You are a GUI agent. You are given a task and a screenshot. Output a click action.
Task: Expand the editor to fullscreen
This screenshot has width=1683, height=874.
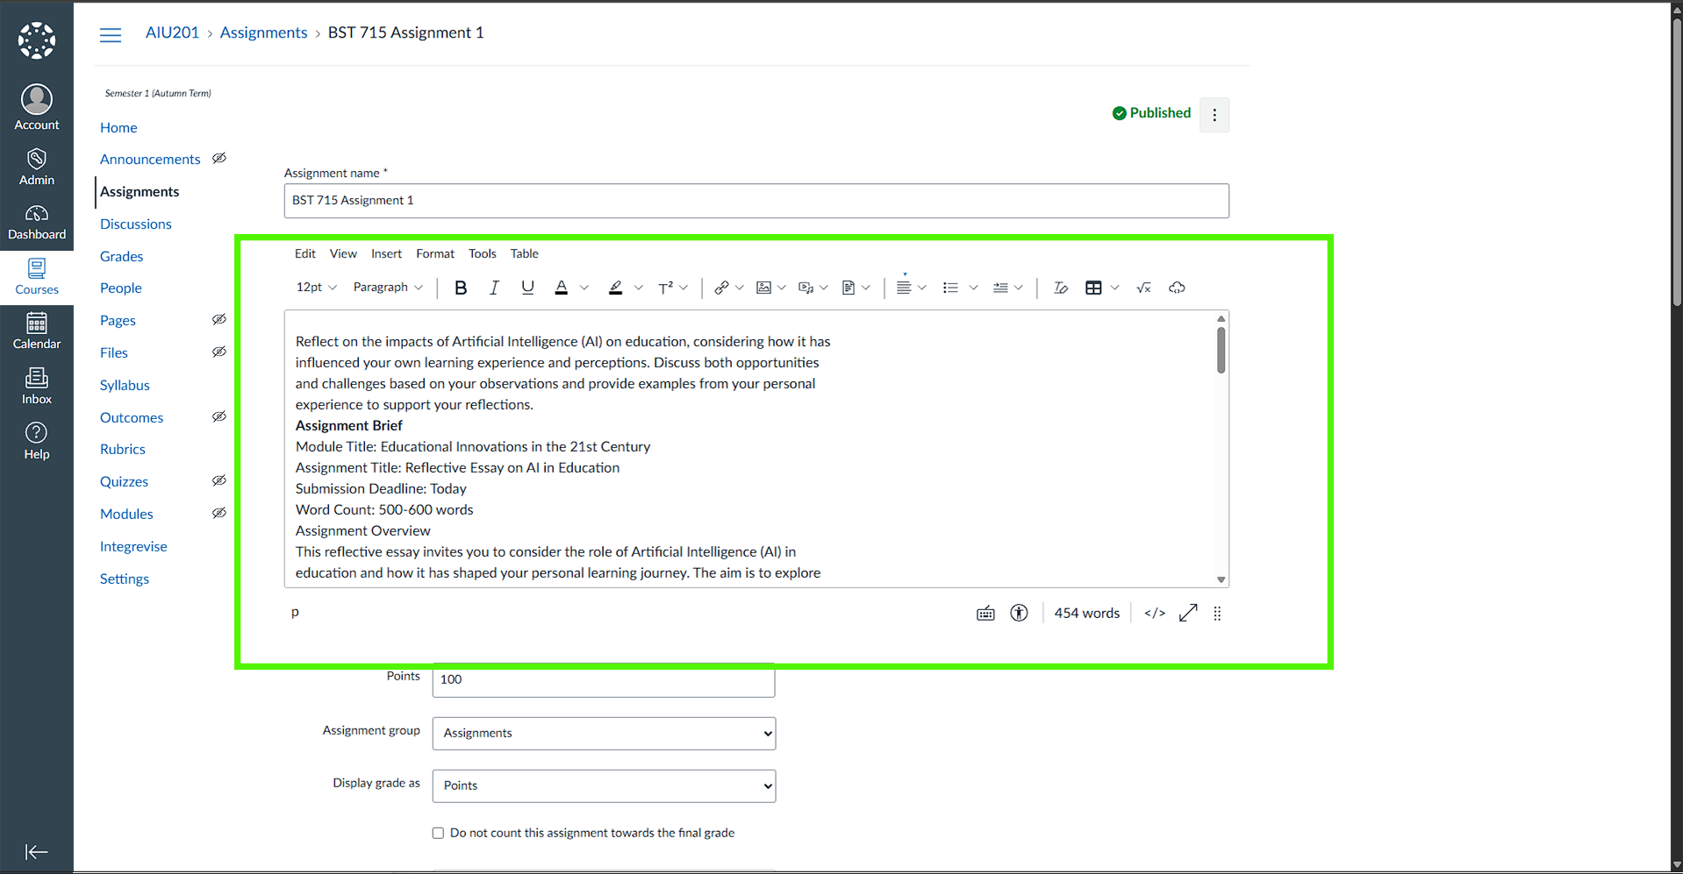[1188, 614]
